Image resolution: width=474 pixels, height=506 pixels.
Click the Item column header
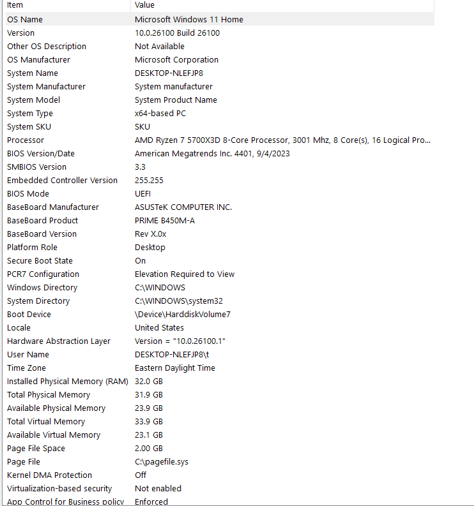point(68,5)
